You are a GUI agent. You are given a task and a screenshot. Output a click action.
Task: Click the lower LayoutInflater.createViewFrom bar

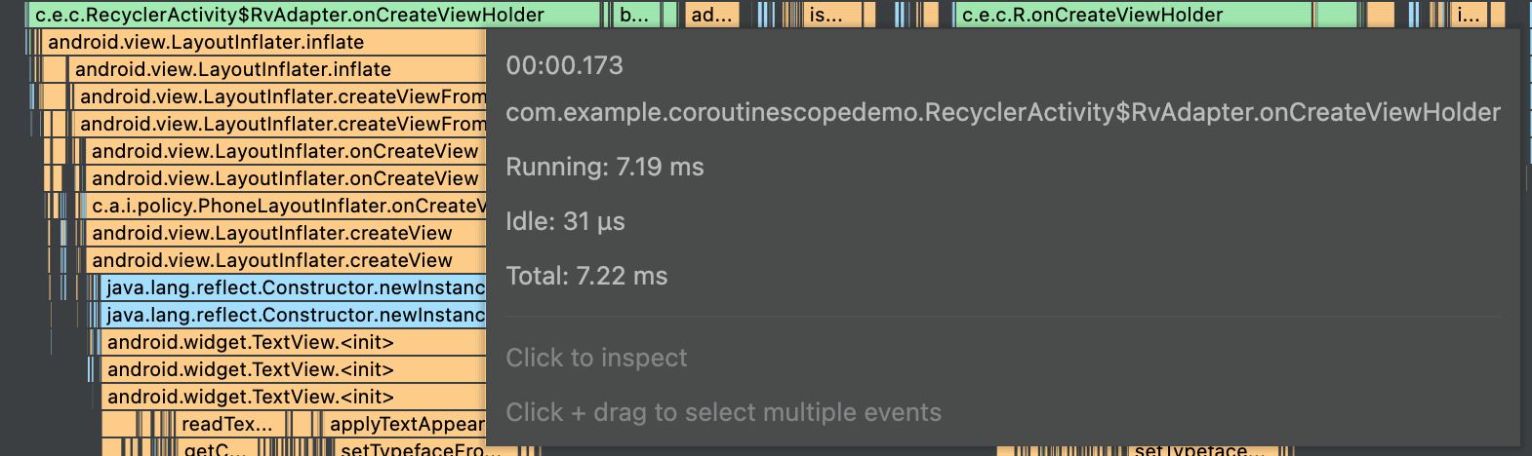click(x=281, y=124)
